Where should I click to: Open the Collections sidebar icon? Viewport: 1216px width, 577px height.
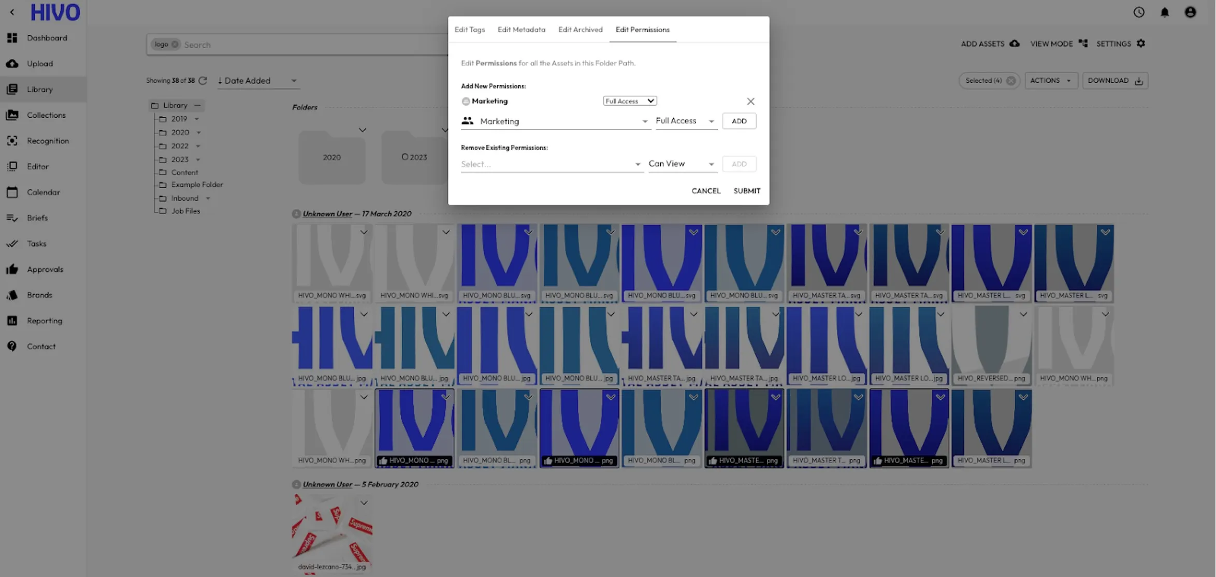coord(12,115)
